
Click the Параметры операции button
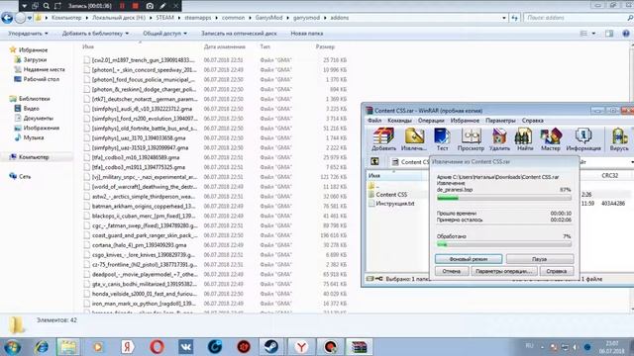tap(504, 271)
